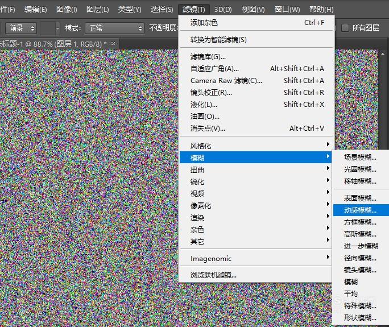389x327 pixels.
Task: Expand the 其它 submenu
Action: [x=255, y=241]
